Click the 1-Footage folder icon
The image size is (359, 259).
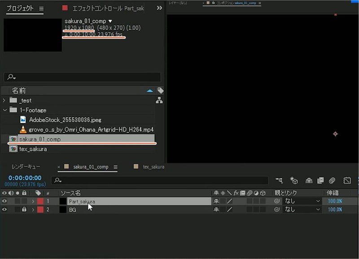click(x=13, y=110)
